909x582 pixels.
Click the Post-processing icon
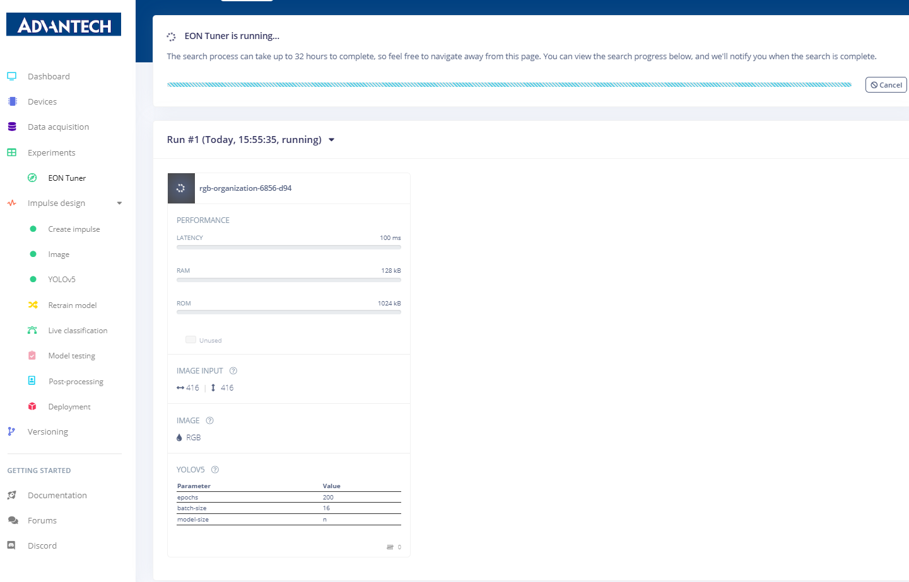point(32,380)
